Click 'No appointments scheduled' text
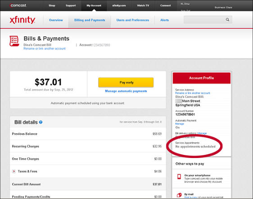This screenshot has width=253, height=199. point(195,146)
